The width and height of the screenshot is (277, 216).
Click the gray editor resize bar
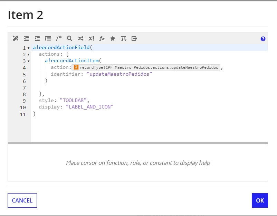click(138, 143)
